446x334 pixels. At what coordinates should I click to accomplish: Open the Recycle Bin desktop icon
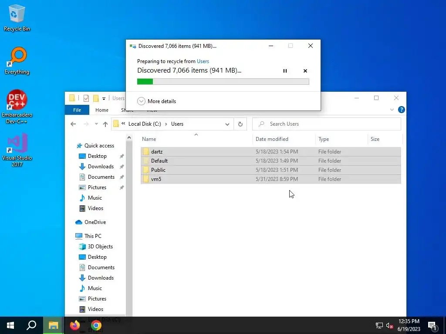[17, 17]
